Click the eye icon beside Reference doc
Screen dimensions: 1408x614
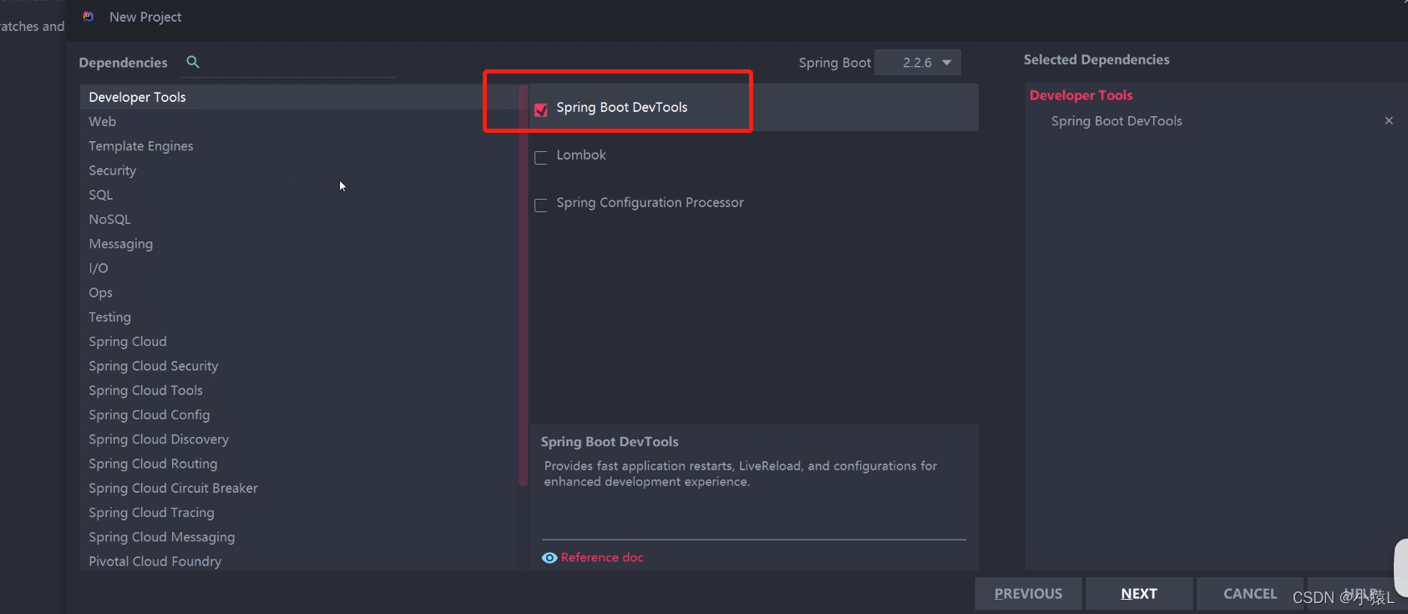(550, 558)
